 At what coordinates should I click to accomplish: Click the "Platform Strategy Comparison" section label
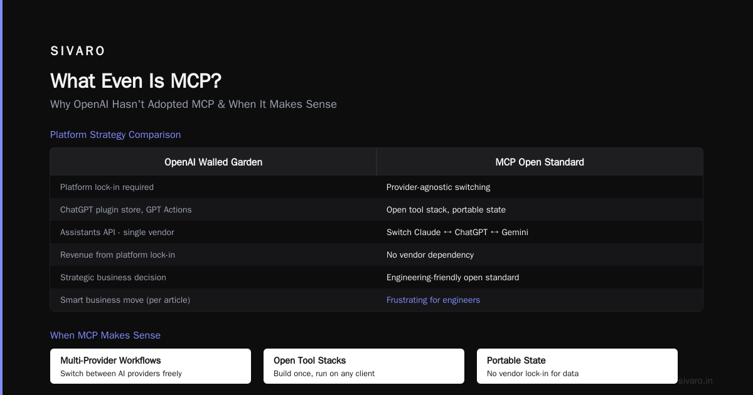pyautogui.click(x=115, y=135)
